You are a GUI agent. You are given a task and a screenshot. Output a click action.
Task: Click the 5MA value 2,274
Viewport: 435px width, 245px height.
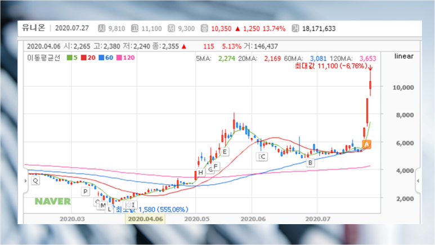tap(227, 59)
